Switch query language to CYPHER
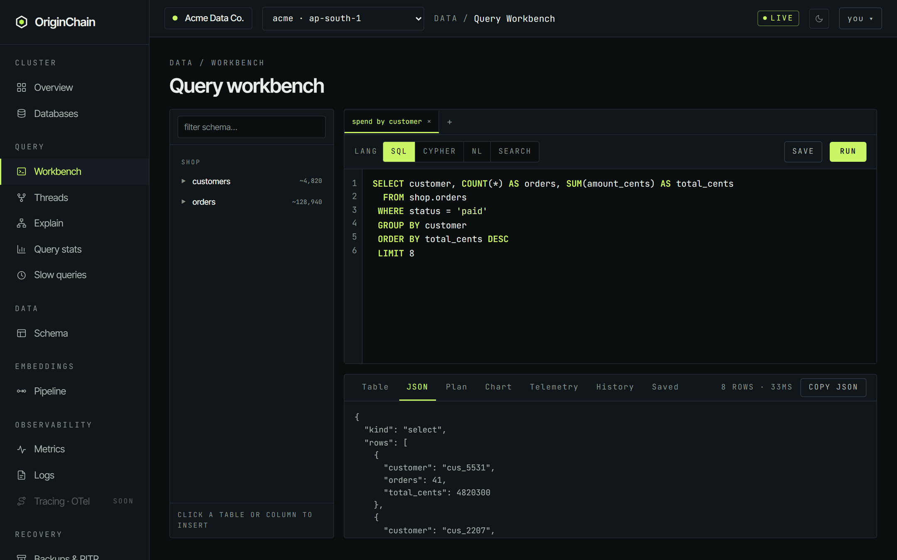Viewport: 897px width, 560px height. [x=439, y=151]
